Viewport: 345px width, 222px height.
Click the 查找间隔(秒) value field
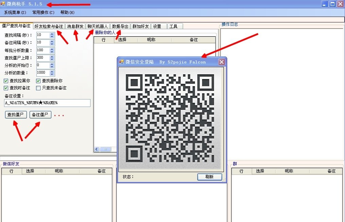coord(43,35)
